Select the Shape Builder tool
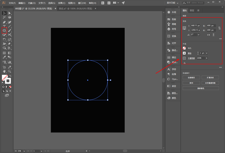The image size is (225, 153). 4,48
